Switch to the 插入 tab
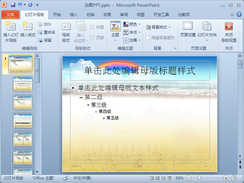 [x=74, y=15]
